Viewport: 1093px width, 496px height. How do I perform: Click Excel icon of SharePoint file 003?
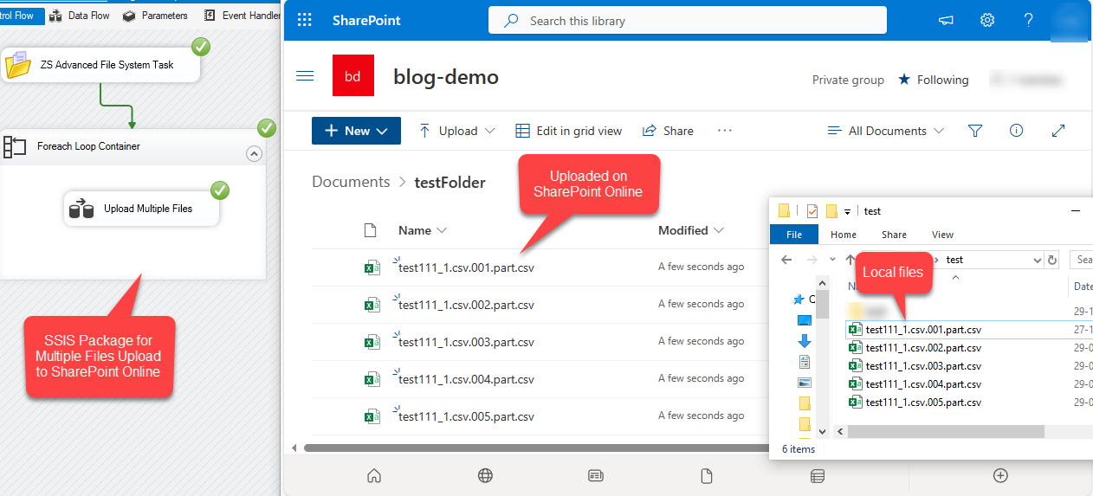(x=372, y=341)
